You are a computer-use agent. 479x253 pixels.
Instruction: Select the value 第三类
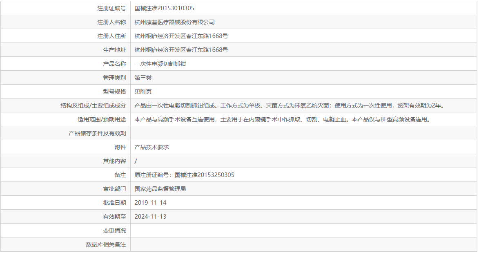tap(143, 78)
